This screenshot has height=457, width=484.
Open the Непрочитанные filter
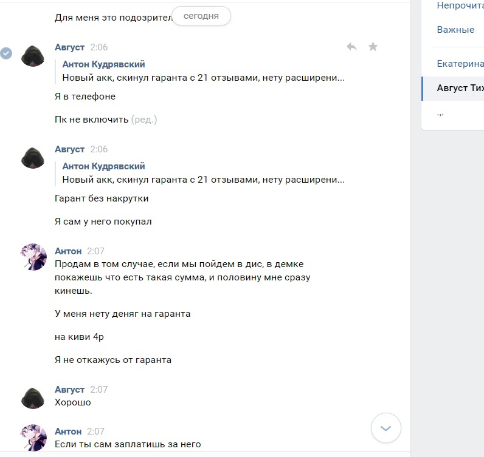[x=460, y=5]
